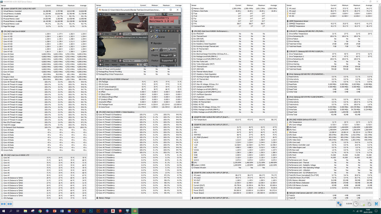
Task: Click HWiNFO expand-columns left-arrows button
Action: (3, 204)
